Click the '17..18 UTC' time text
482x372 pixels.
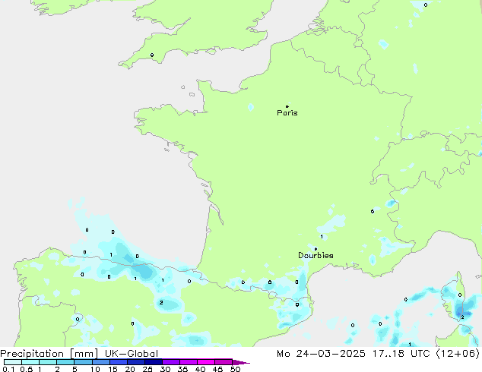(x=401, y=354)
